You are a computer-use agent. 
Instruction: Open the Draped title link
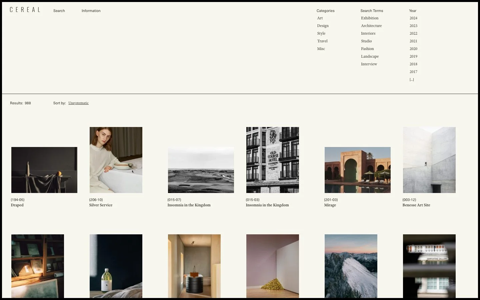[17, 205]
